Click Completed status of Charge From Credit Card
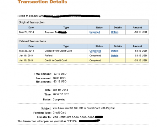The height and width of the screenshot is (127, 157). tap(95, 51)
